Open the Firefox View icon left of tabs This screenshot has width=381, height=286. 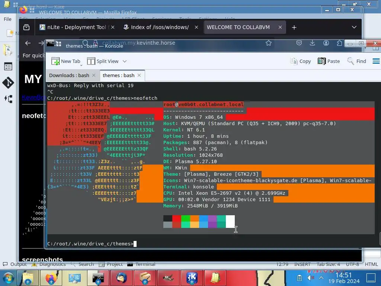point(26,27)
